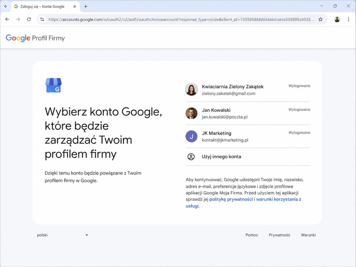Screen dimensions: 356x267
Task: Open the Pomoc footer link
Action: click(x=252, y=235)
